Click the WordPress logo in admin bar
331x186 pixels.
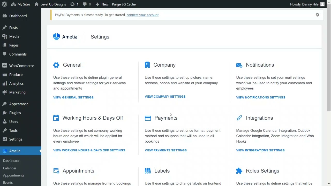pyautogui.click(x=4, y=4)
